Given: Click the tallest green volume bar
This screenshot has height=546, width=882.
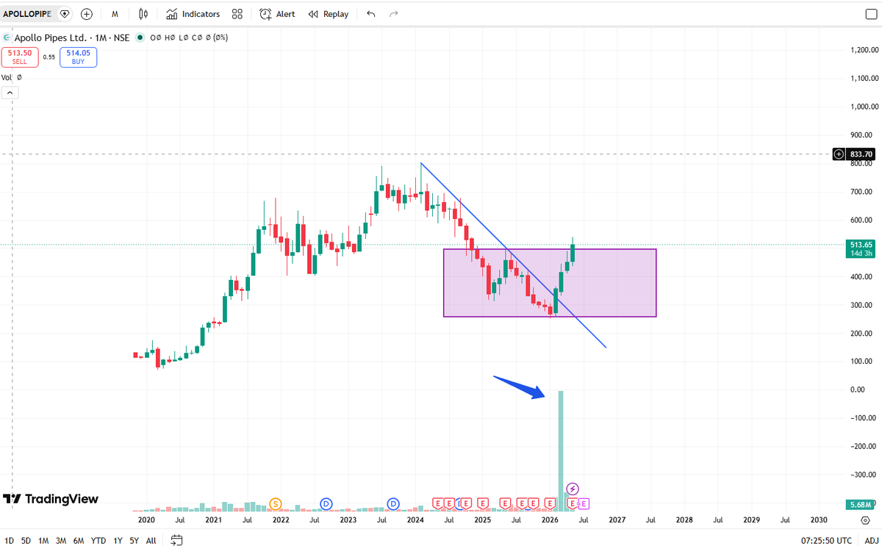Looking at the screenshot, I should click(x=561, y=451).
